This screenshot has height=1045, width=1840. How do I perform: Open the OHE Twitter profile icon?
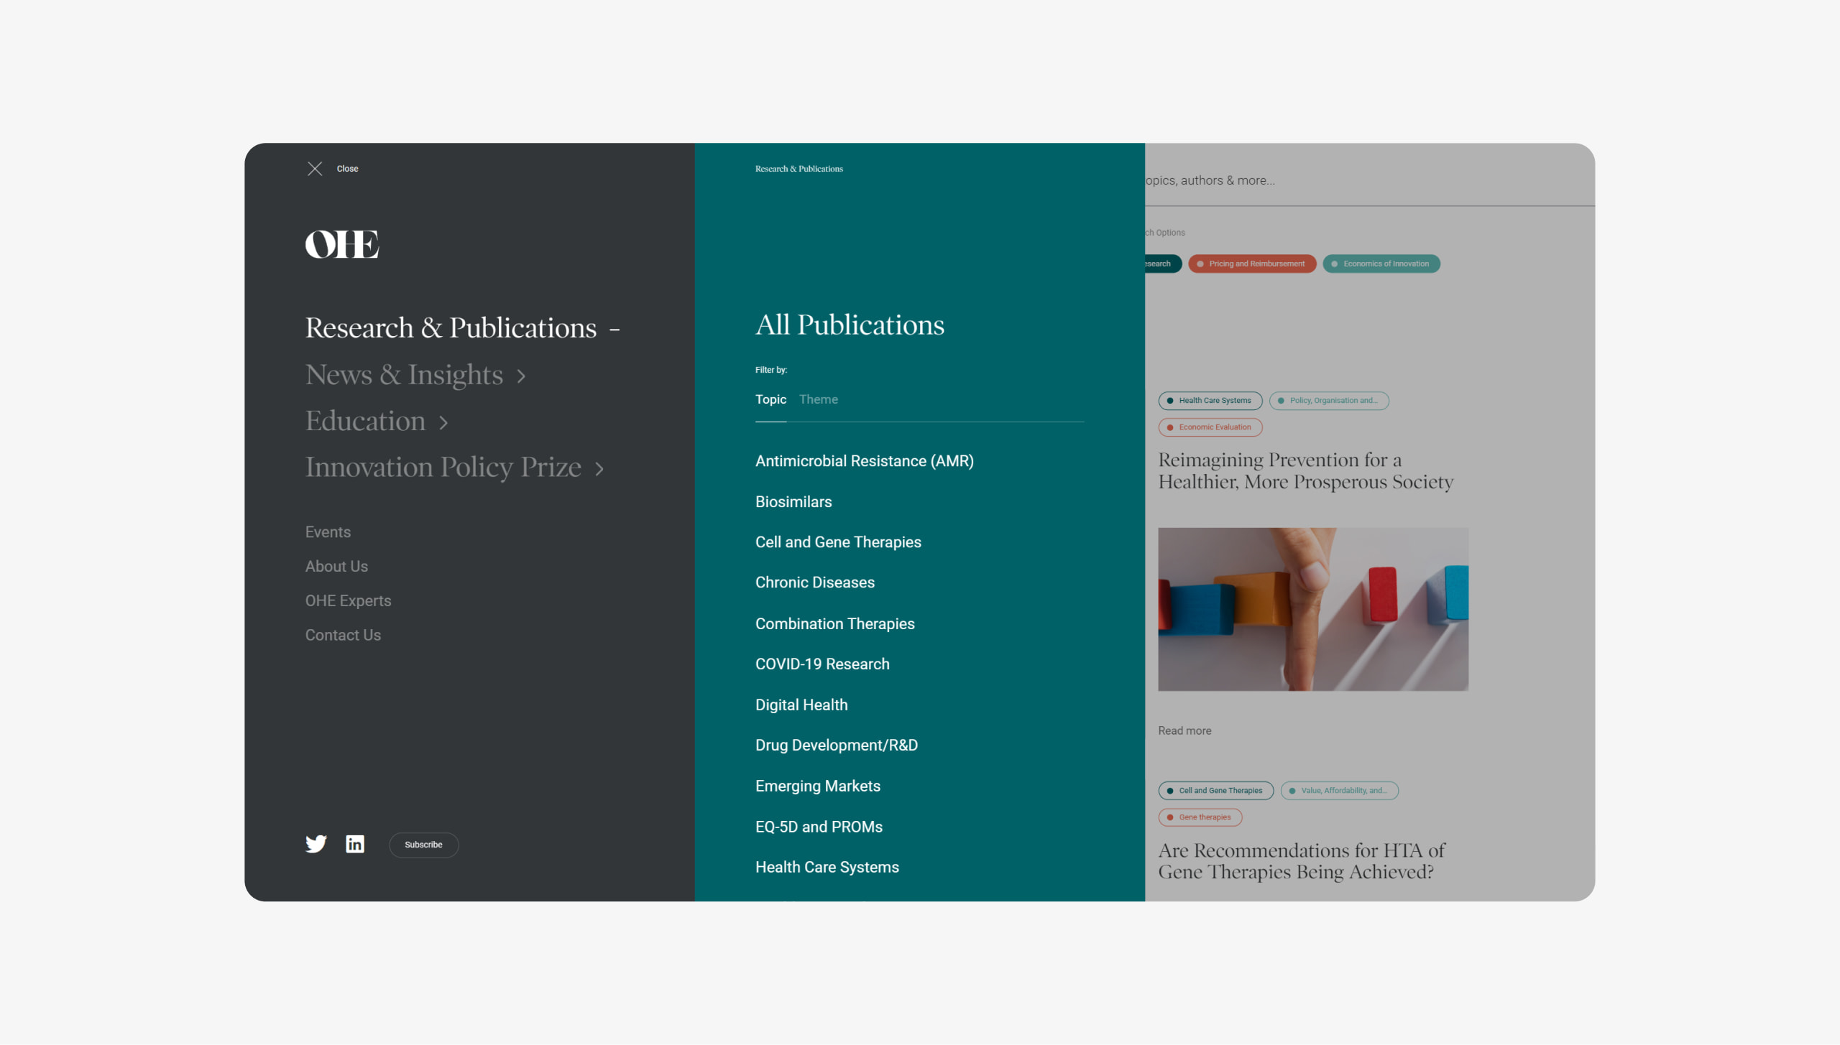pos(316,844)
